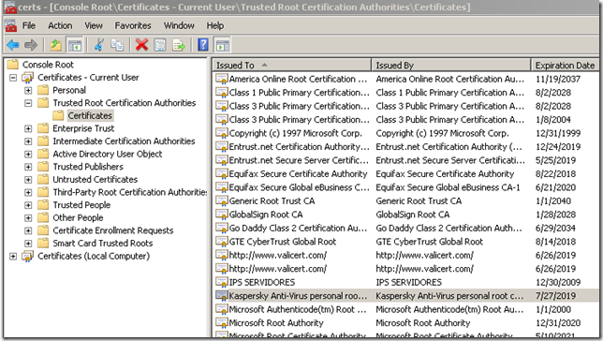Expand Smart Card Trusted Roots node
Screen dimensions: 603x341
click(28, 244)
